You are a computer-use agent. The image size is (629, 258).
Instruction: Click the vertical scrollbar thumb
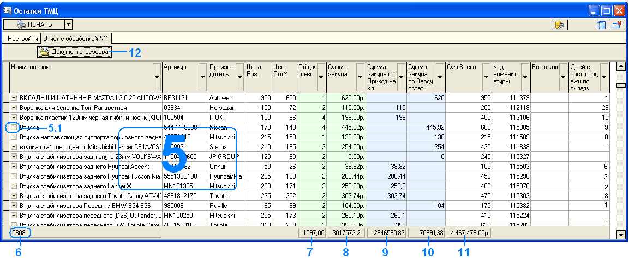(x=621, y=85)
